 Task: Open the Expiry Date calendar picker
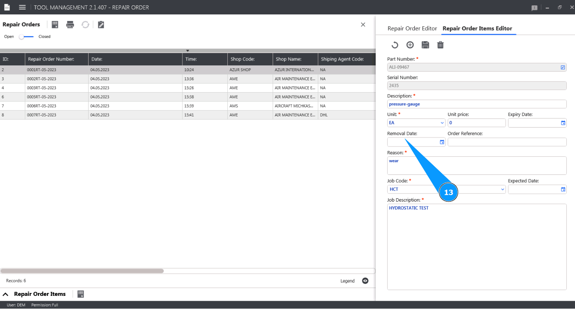[x=563, y=123]
